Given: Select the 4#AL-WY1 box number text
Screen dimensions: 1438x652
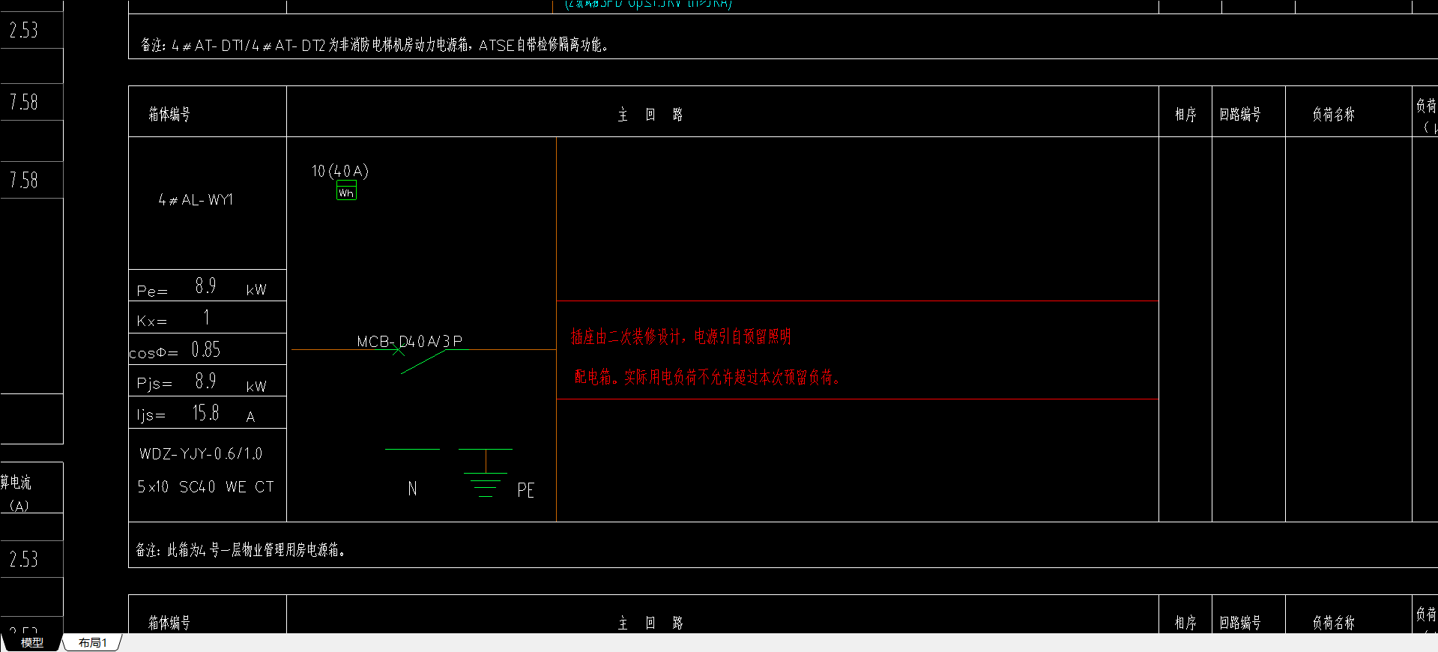Looking at the screenshot, I should [x=196, y=199].
